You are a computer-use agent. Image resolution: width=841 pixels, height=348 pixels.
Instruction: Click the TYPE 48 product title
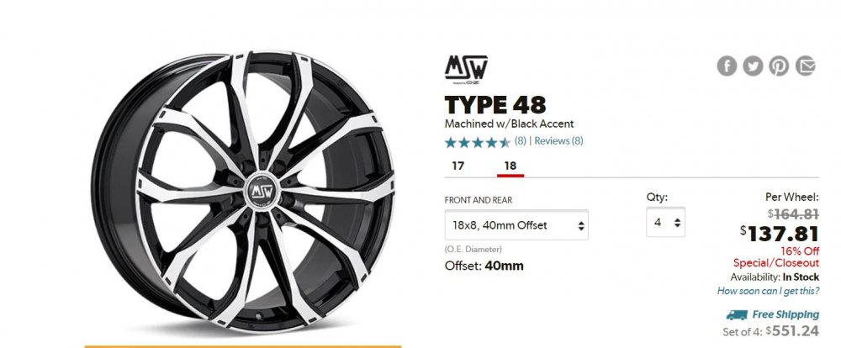tap(495, 104)
